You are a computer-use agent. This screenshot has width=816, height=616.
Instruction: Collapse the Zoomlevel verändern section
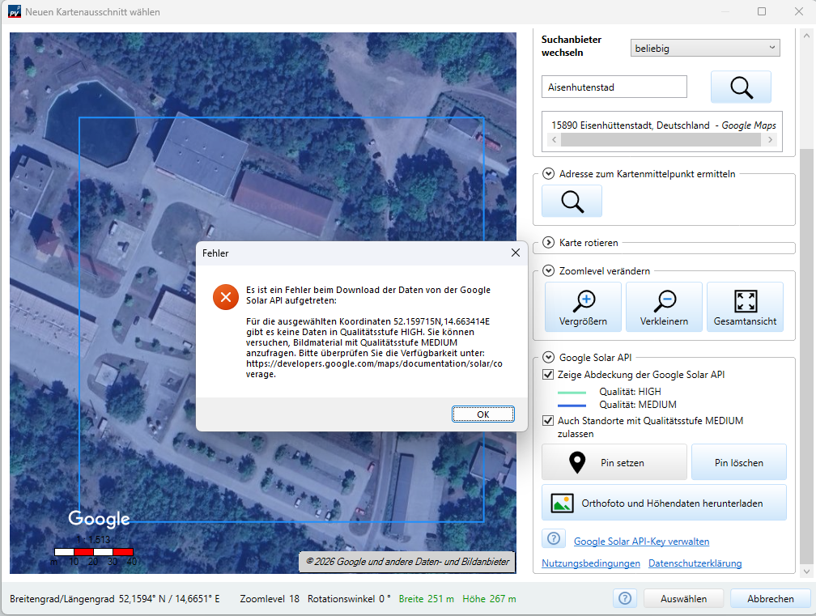(549, 271)
